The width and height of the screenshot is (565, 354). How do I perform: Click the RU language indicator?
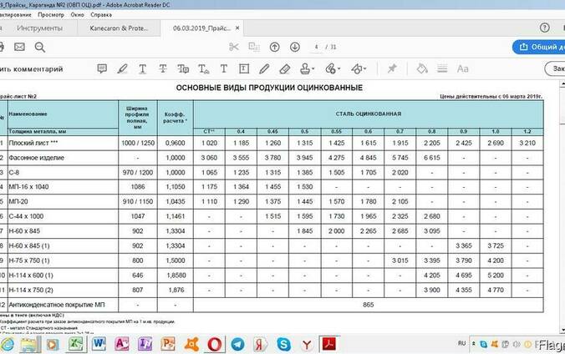(x=462, y=343)
